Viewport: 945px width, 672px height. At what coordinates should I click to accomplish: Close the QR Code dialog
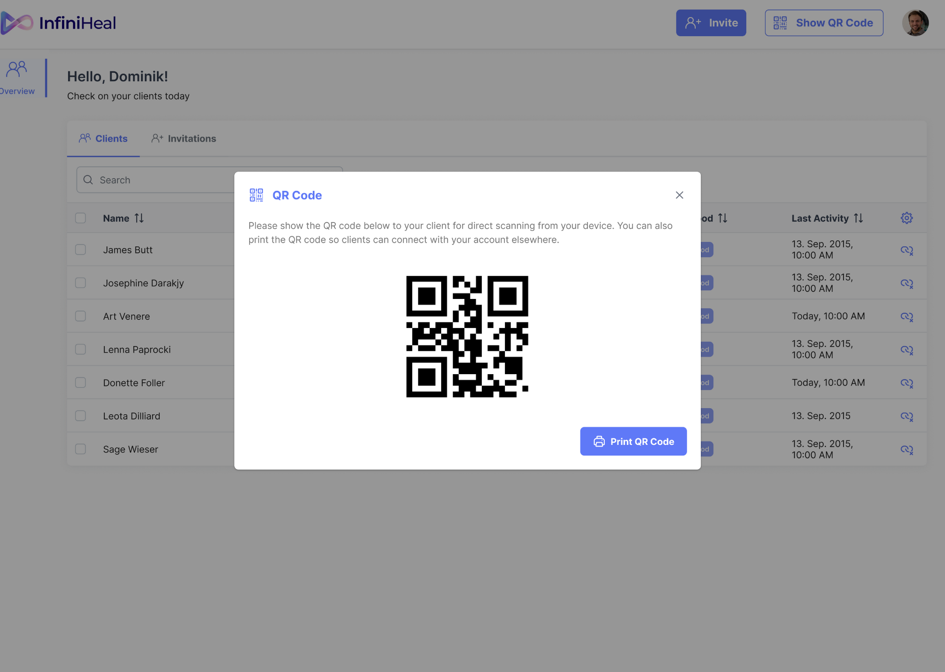[x=679, y=195]
